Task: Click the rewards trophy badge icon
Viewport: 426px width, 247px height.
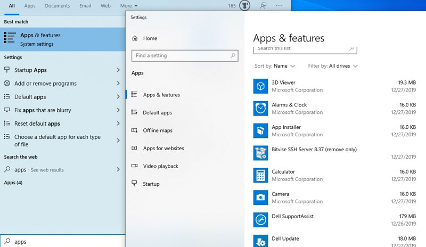Action: 245,5
